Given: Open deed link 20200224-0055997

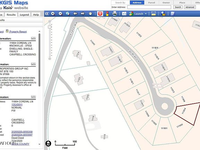Looking at the screenshot, I should pos(22,135).
